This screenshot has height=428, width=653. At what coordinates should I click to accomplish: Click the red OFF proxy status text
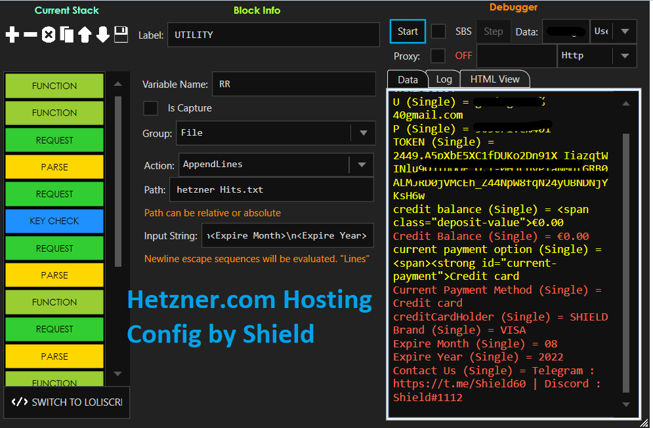(463, 56)
